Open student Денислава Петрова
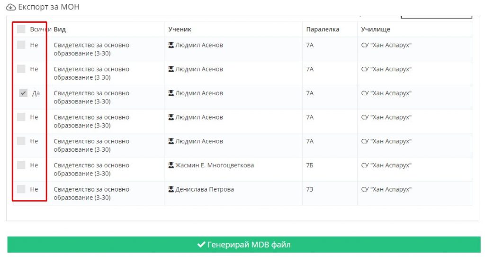The height and width of the screenshot is (257, 485). coord(205,189)
